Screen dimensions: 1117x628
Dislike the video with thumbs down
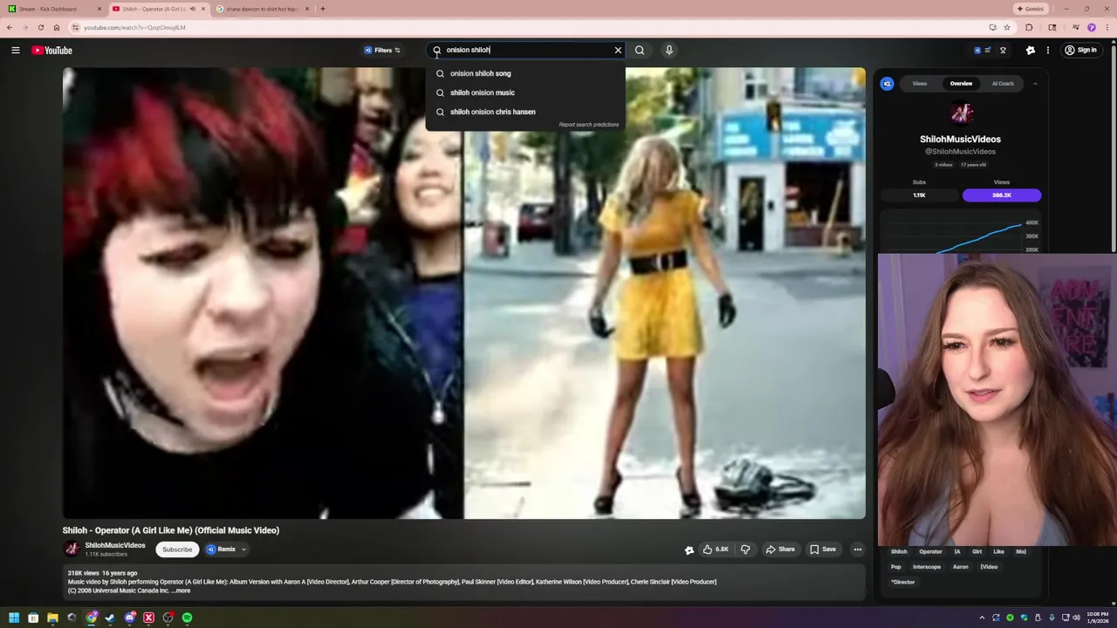coord(745,549)
